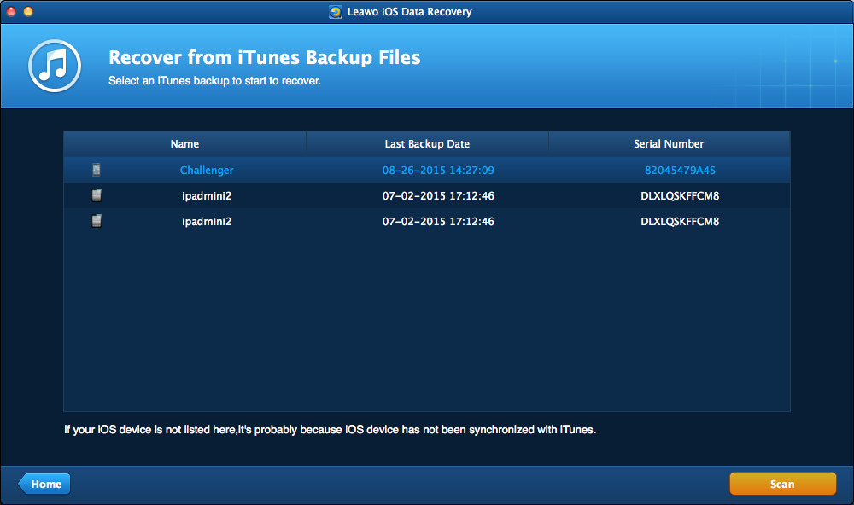Close the window with the red button
The width and height of the screenshot is (854, 505).
click(x=11, y=12)
